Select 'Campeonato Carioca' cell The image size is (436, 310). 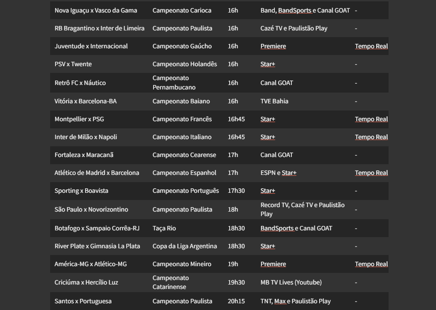(x=182, y=11)
